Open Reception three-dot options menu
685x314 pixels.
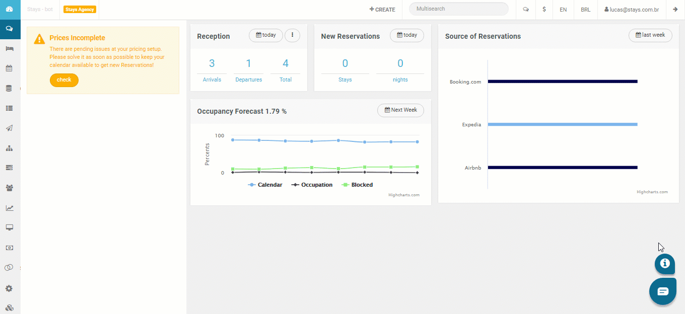tap(292, 35)
